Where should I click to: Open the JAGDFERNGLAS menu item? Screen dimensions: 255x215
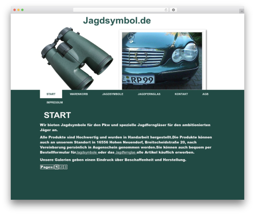click(149, 94)
